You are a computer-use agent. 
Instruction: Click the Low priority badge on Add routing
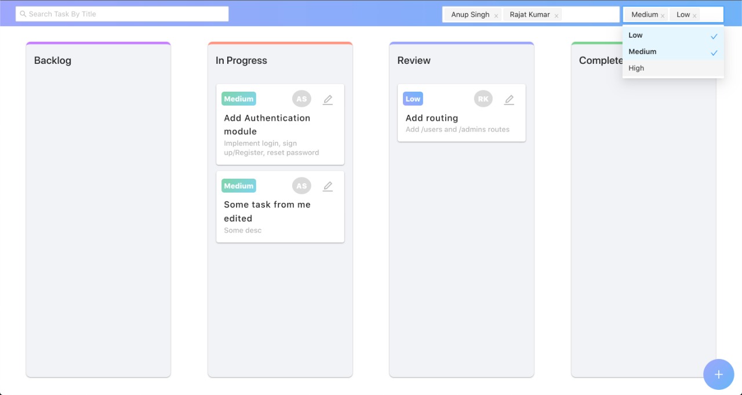[x=412, y=99]
